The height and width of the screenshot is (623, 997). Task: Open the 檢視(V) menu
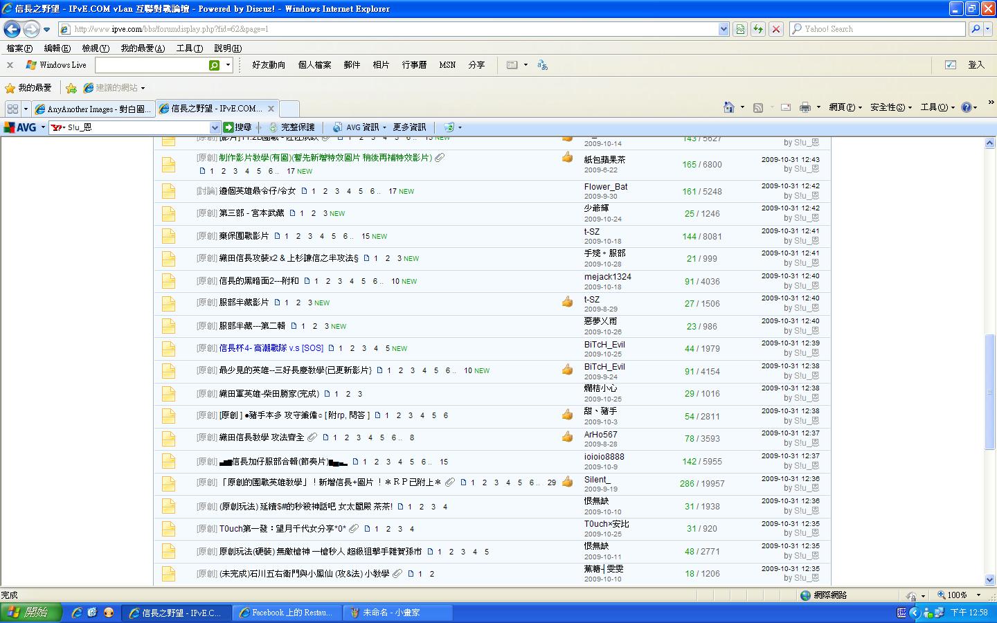pos(95,48)
